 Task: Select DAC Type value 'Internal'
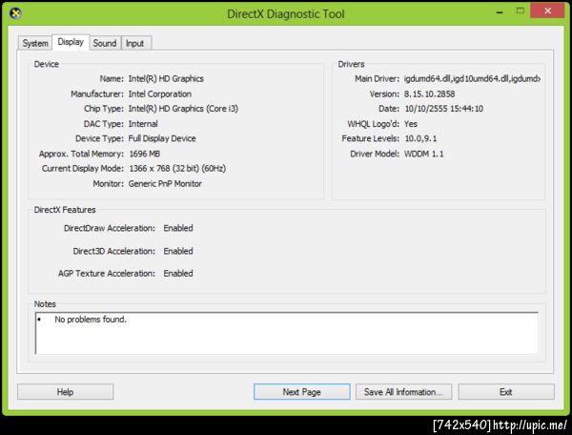143,124
